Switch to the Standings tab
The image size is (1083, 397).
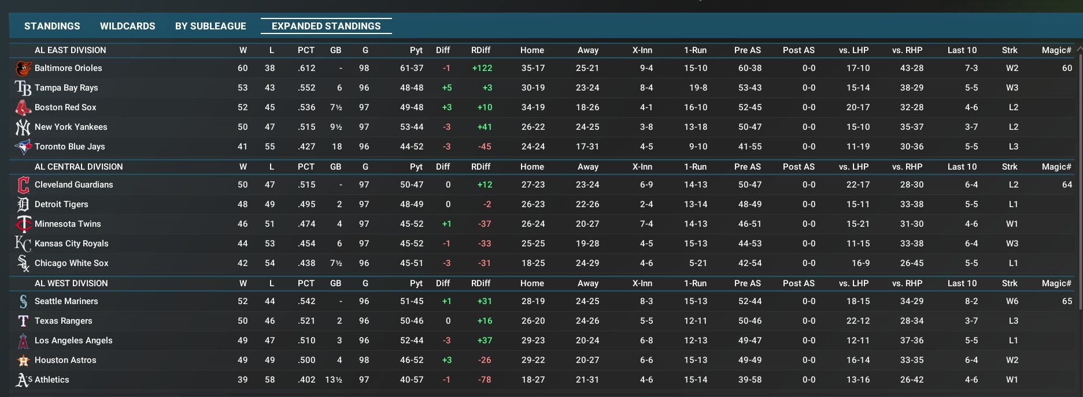coord(52,26)
